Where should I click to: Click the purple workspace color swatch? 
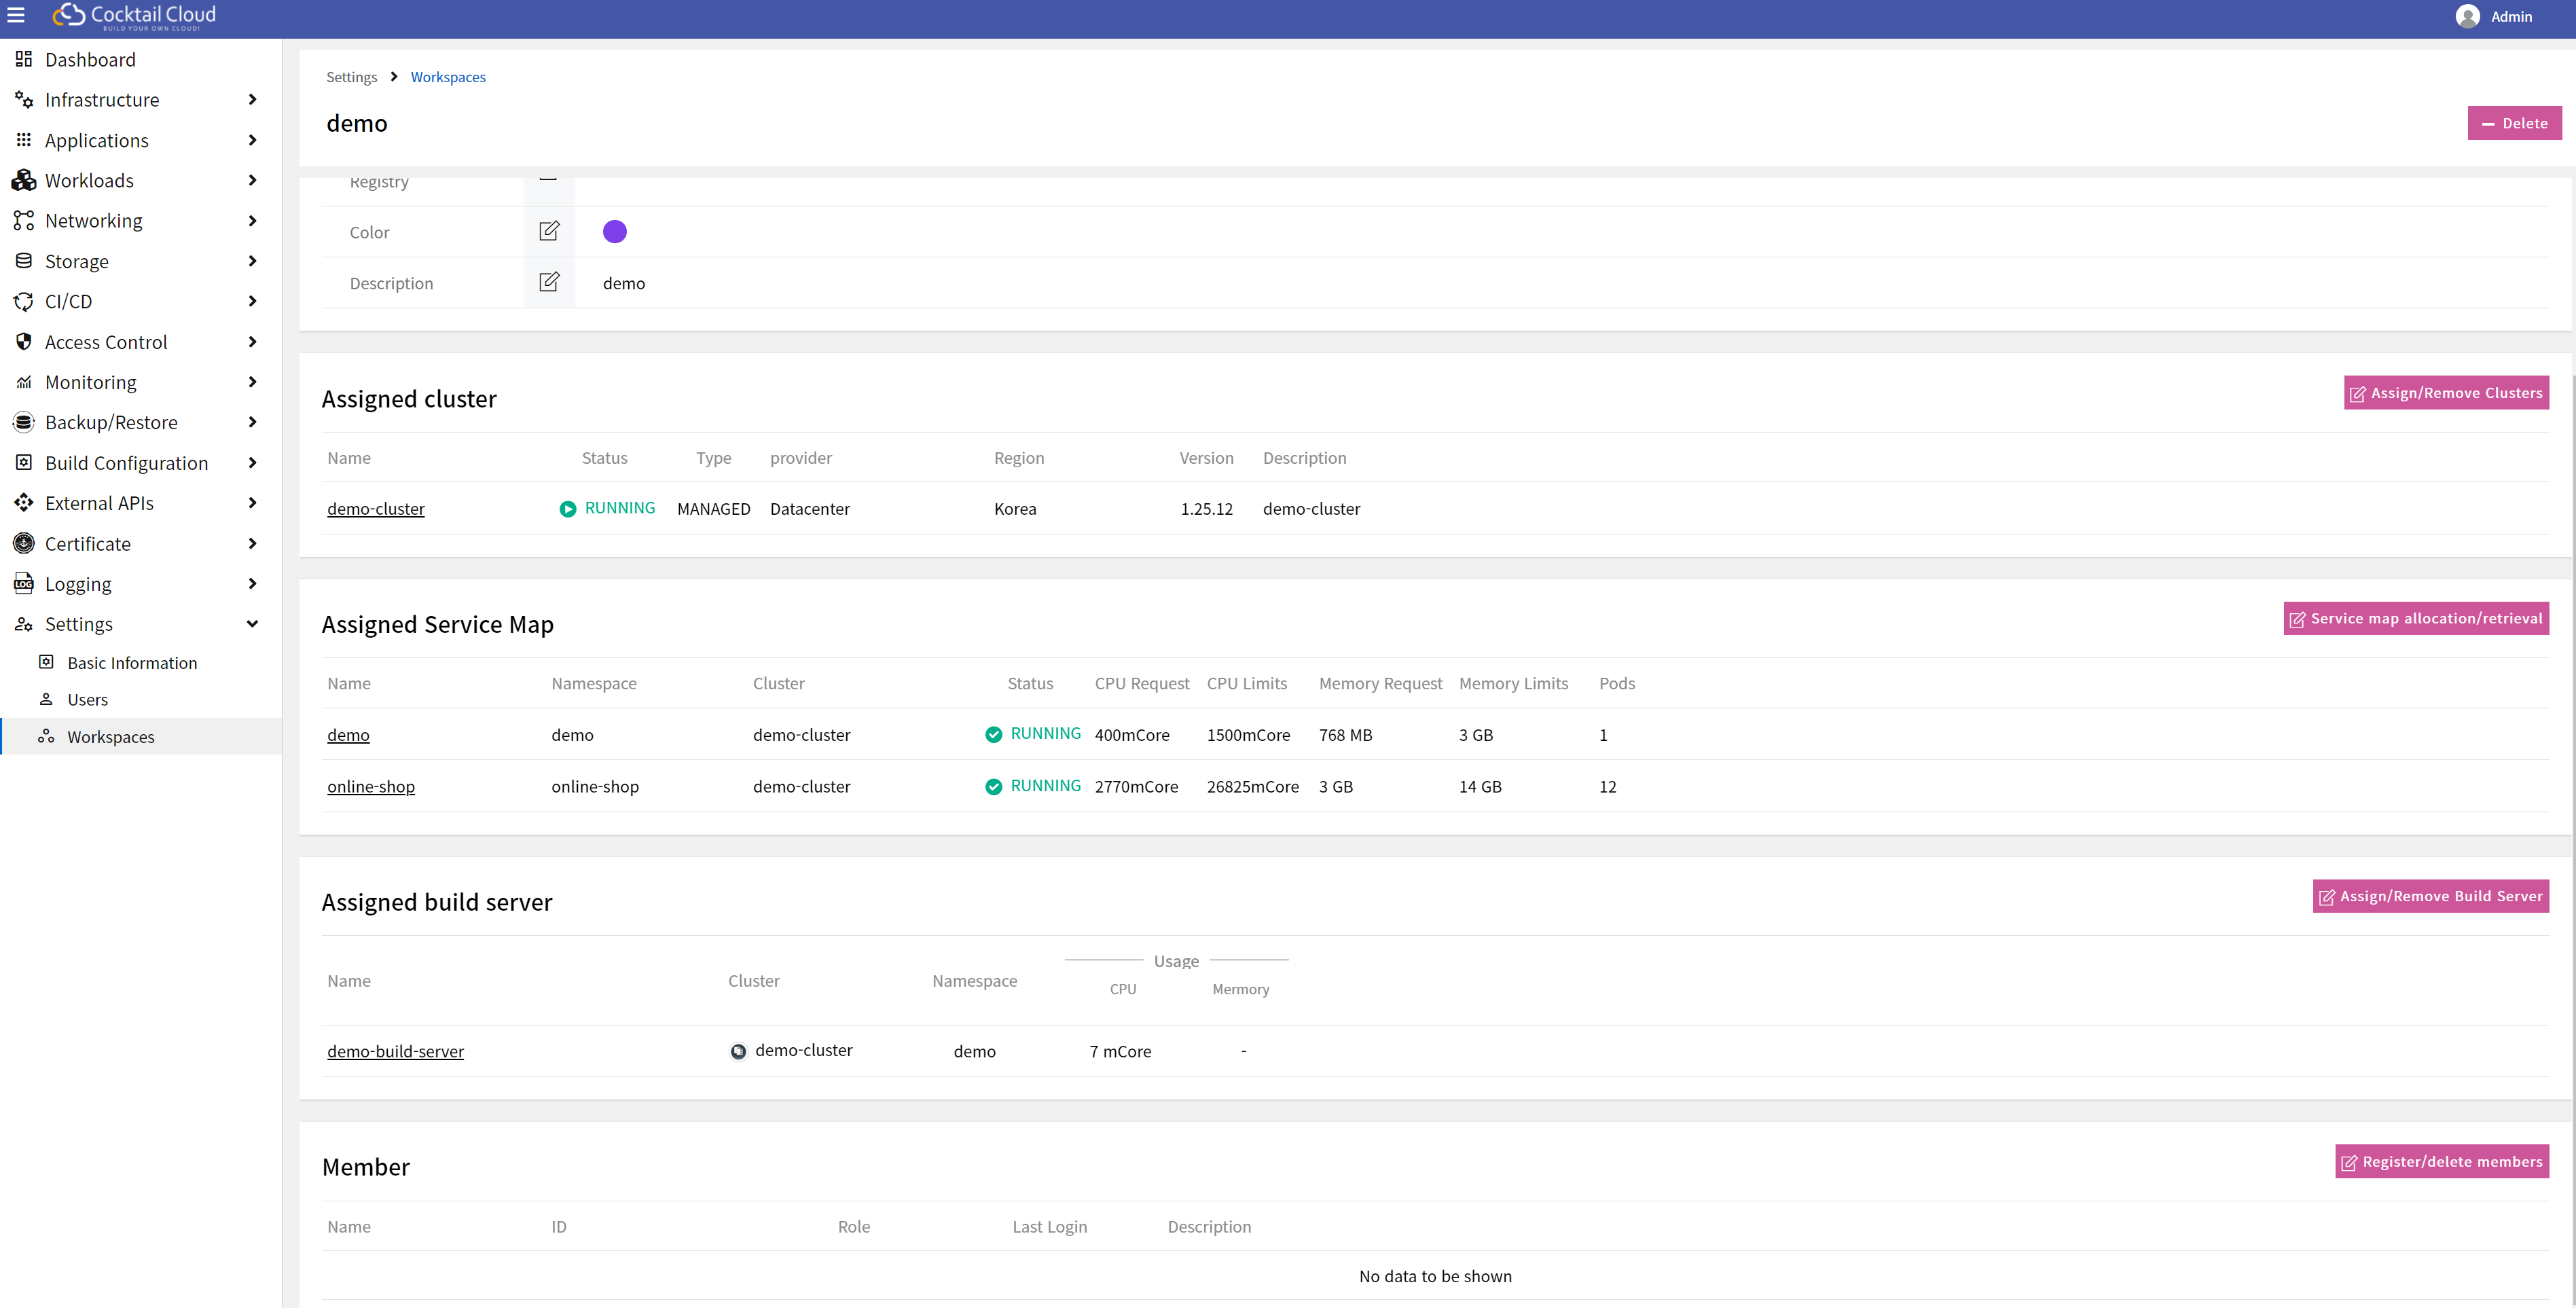[x=615, y=232]
